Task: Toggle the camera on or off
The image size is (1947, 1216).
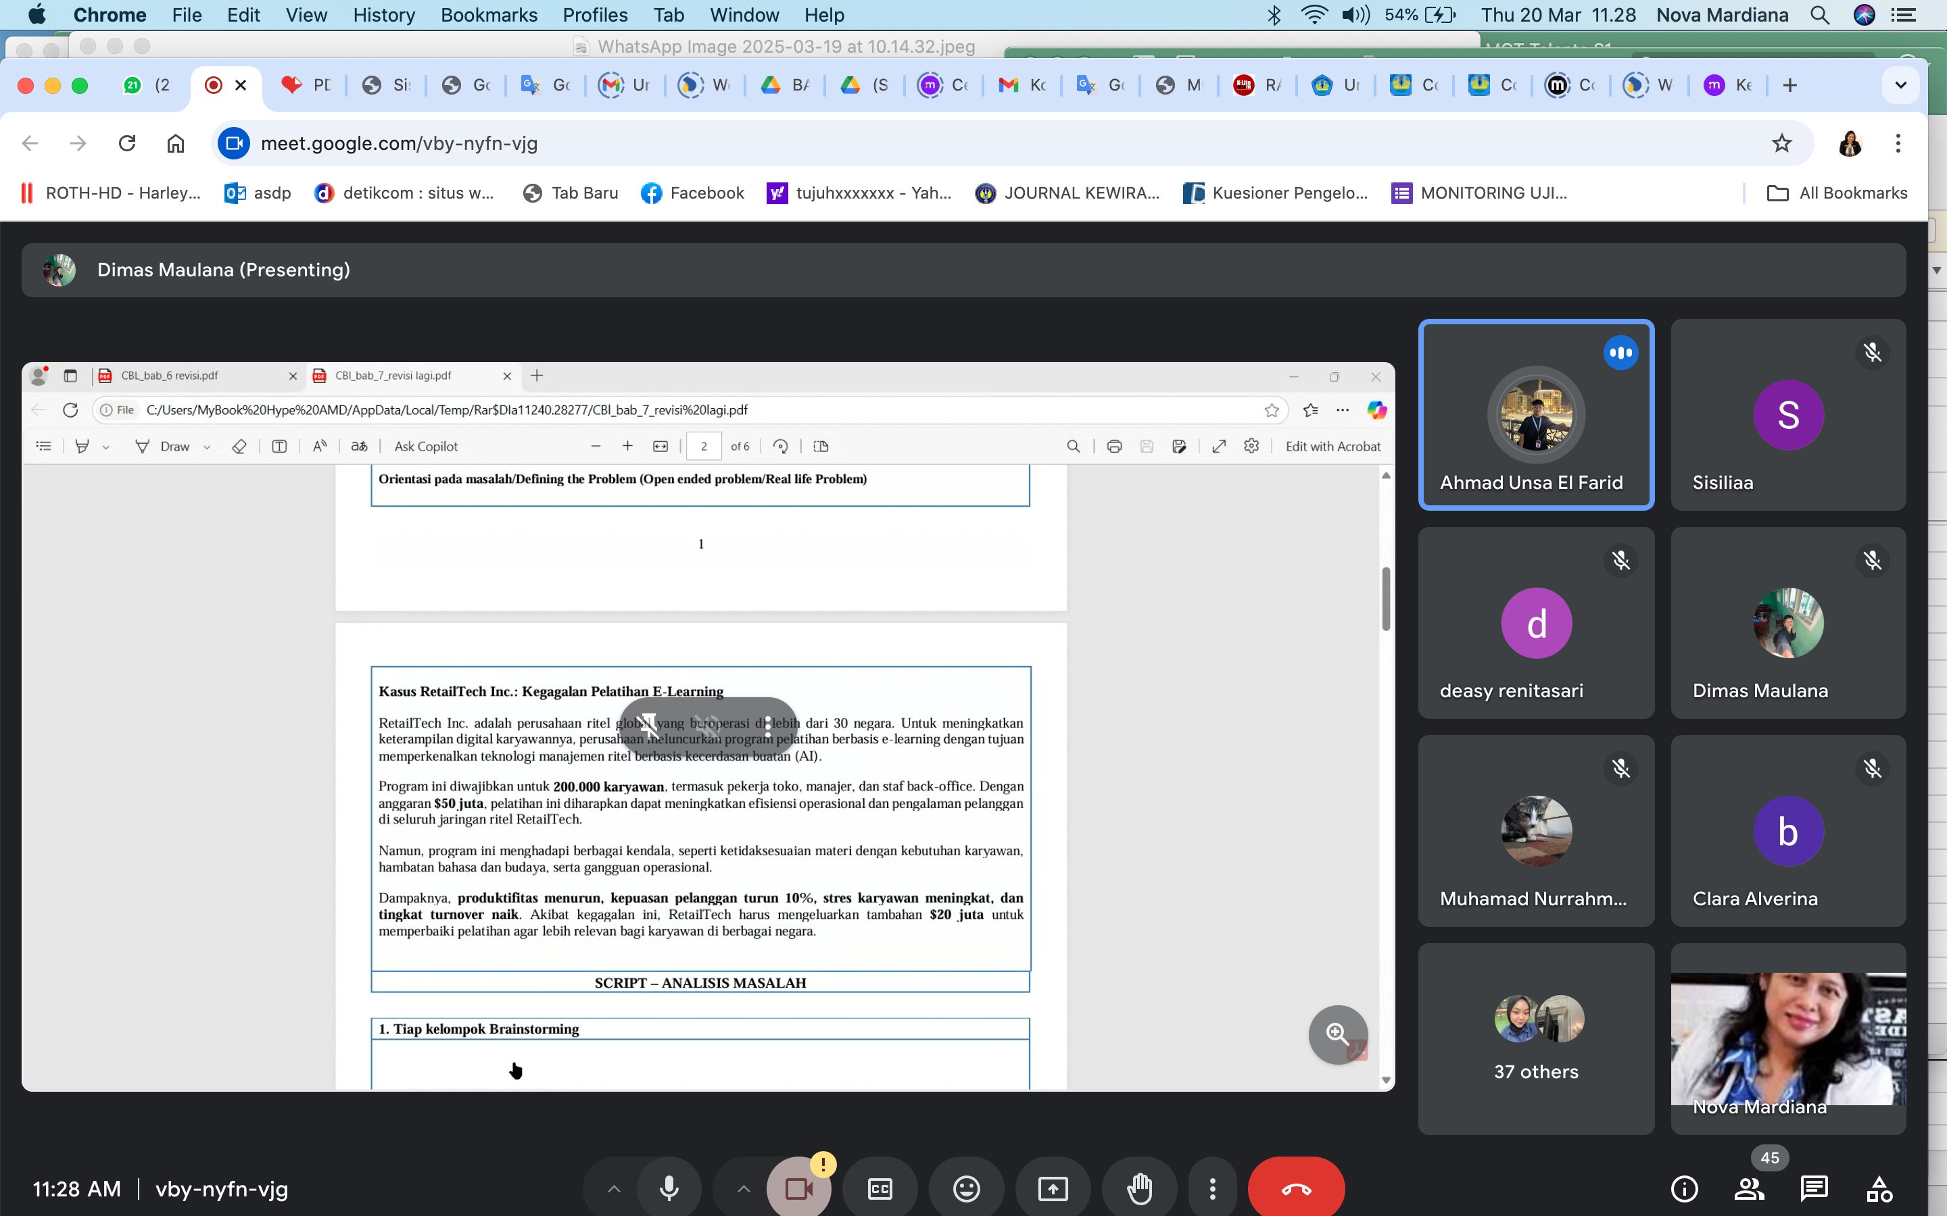Action: (x=798, y=1189)
